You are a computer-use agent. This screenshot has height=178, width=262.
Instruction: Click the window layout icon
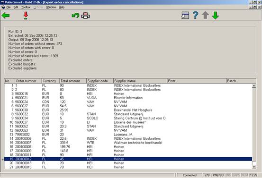[x=185, y=16]
